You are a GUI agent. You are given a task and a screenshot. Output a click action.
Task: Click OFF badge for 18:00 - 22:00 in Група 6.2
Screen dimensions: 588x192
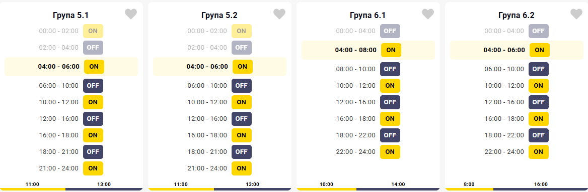click(539, 135)
